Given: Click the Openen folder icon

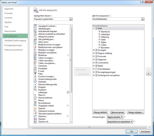Looking at the screenshot, I should click(35, 108).
